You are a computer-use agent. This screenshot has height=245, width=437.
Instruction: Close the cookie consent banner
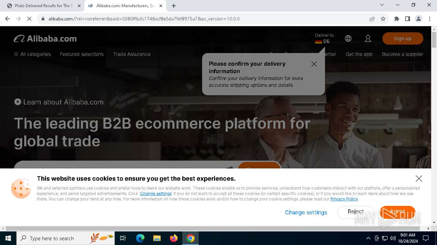click(419, 178)
